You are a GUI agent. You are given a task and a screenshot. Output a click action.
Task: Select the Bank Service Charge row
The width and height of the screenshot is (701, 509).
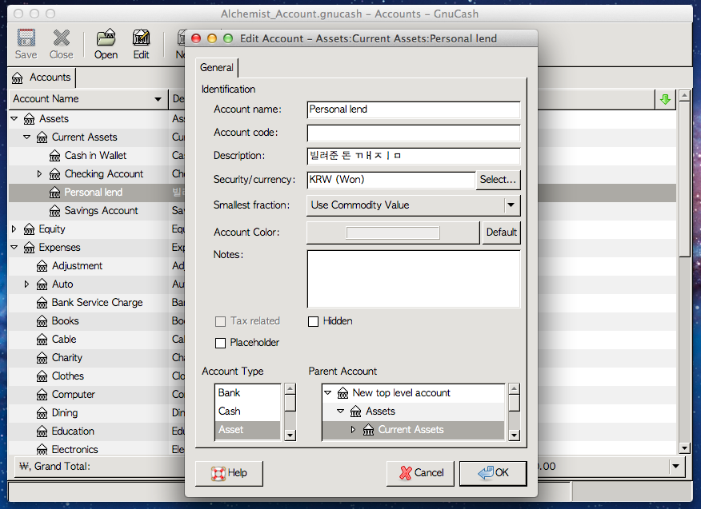342,303
